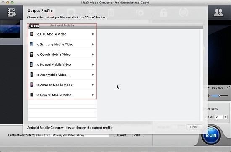Click the Destination Folder path field
Screen dimensions: 231x152
pyautogui.click(x=72, y=135)
